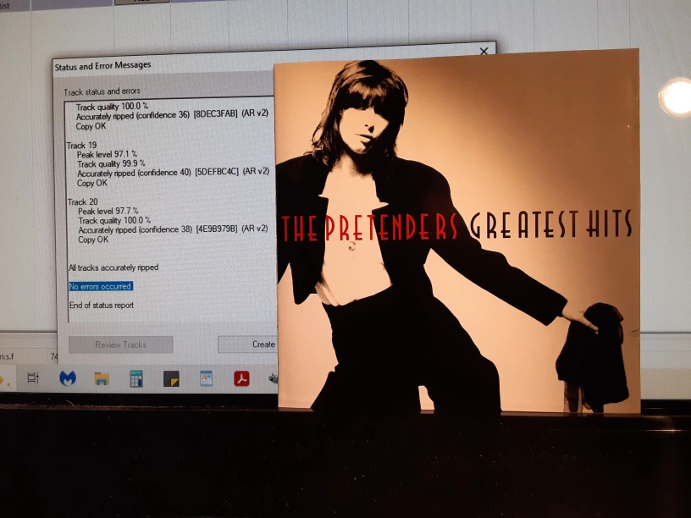
Task: Open File Explorer from the taskbar
Action: (102, 378)
